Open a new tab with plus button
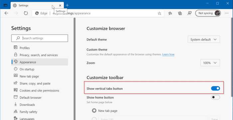 tap(67, 5)
